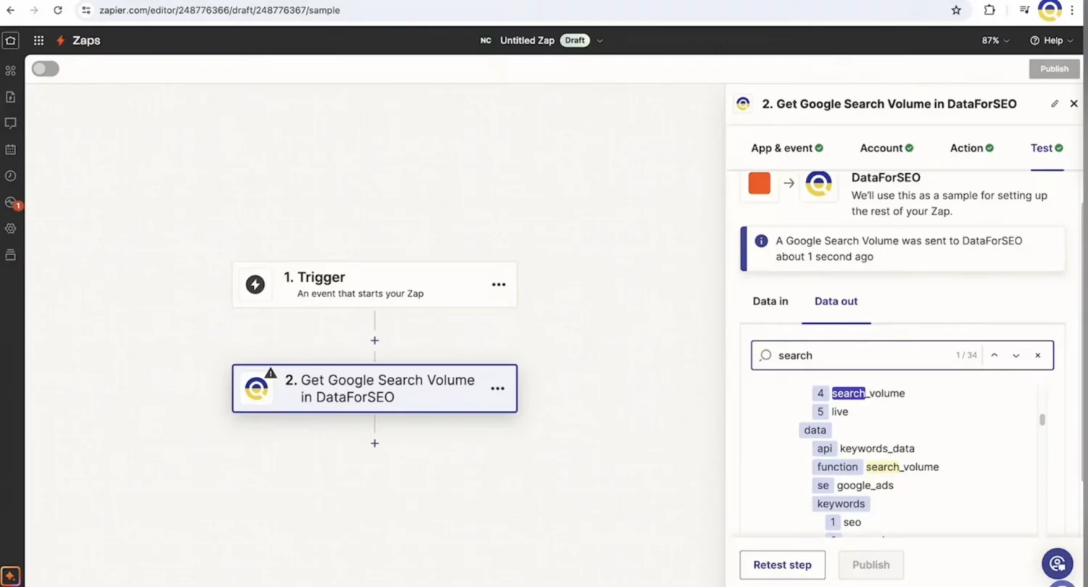
Task: Switch to App & event tab
Action: tap(787, 148)
